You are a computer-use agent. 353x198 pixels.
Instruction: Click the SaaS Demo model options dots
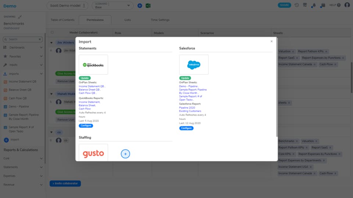[x=84, y=5]
